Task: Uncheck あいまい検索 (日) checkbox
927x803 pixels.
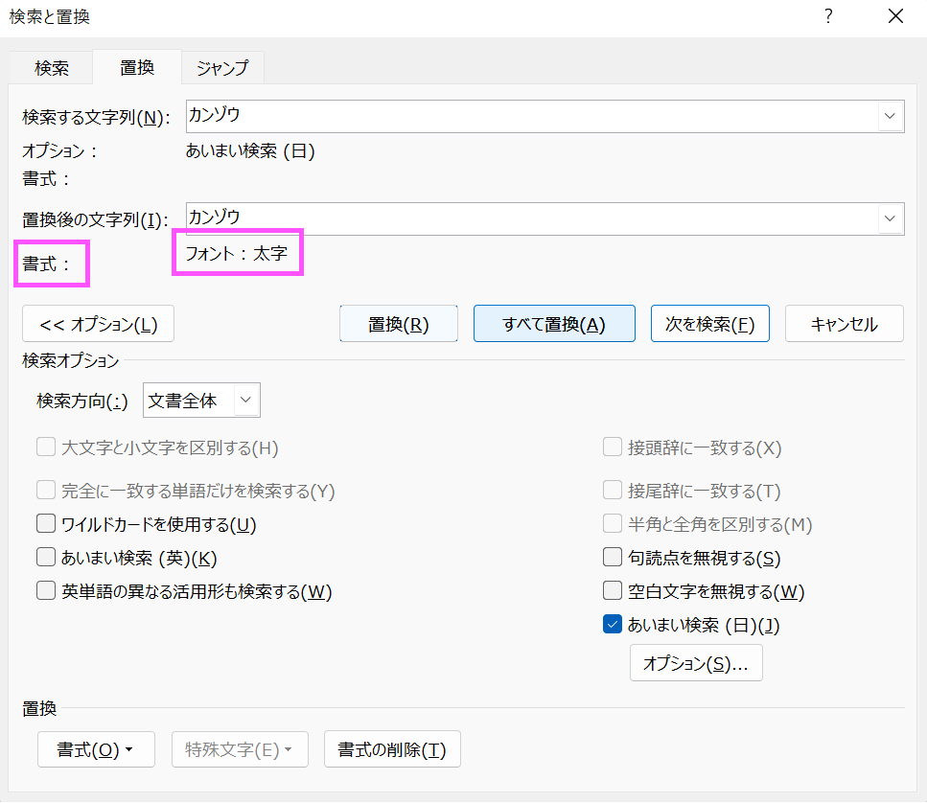Action: coord(613,624)
